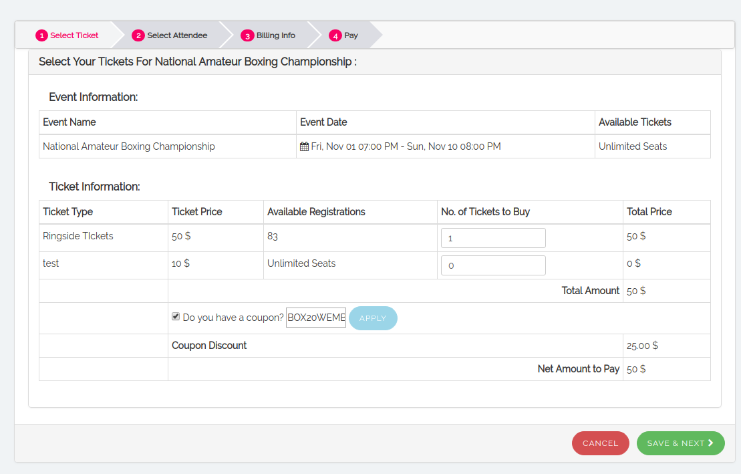Click the 'Do you have a coupon?' label
The image size is (741, 474).
tap(233, 318)
